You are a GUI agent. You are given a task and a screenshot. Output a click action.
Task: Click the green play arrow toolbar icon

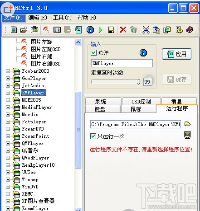100,30
